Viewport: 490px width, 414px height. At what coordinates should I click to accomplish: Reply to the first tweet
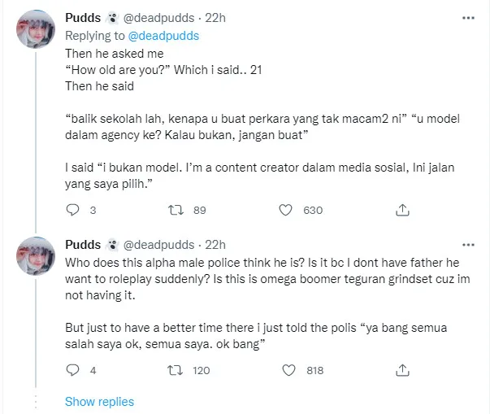click(72, 210)
